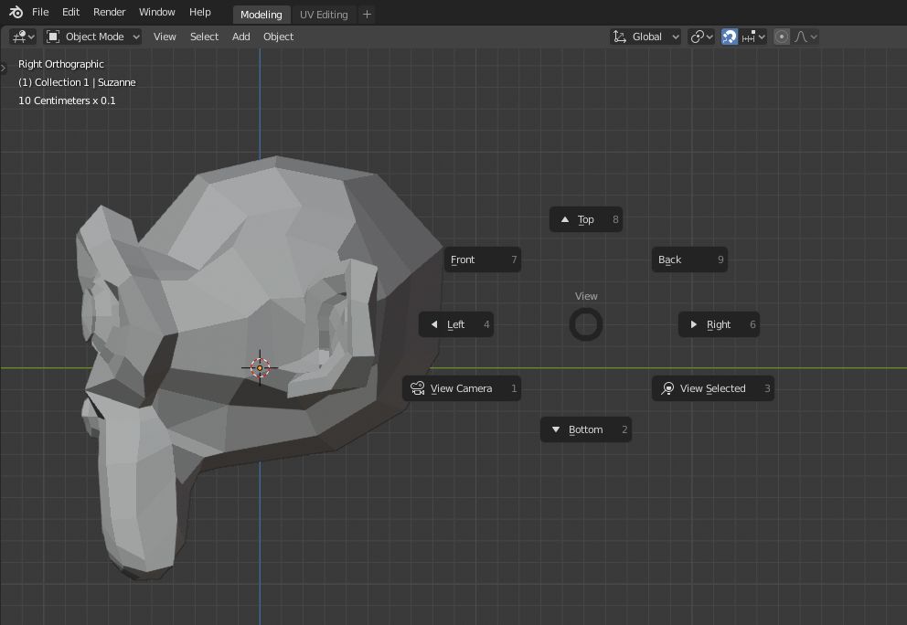
Task: Open the snapping options icon
Action: pyautogui.click(x=754, y=37)
